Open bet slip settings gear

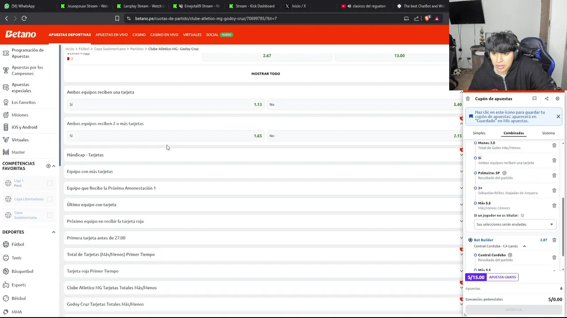(x=558, y=98)
